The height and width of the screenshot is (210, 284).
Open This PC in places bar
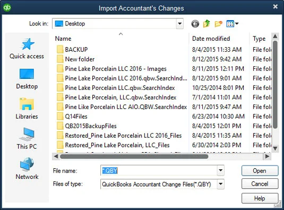(27, 139)
